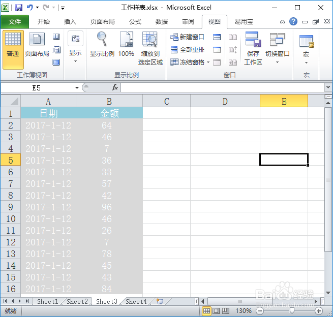Switch to the 插入 ribbon tab
This screenshot has height=317, width=333.
tap(70, 22)
